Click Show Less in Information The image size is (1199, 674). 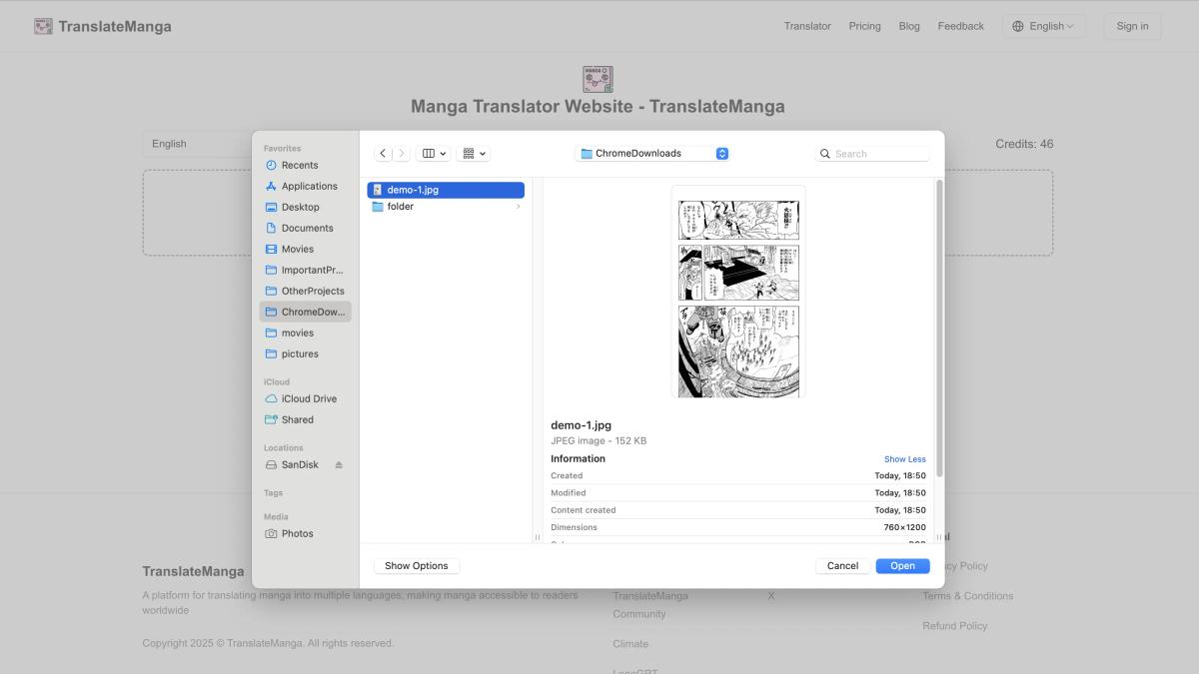pyautogui.click(x=904, y=459)
